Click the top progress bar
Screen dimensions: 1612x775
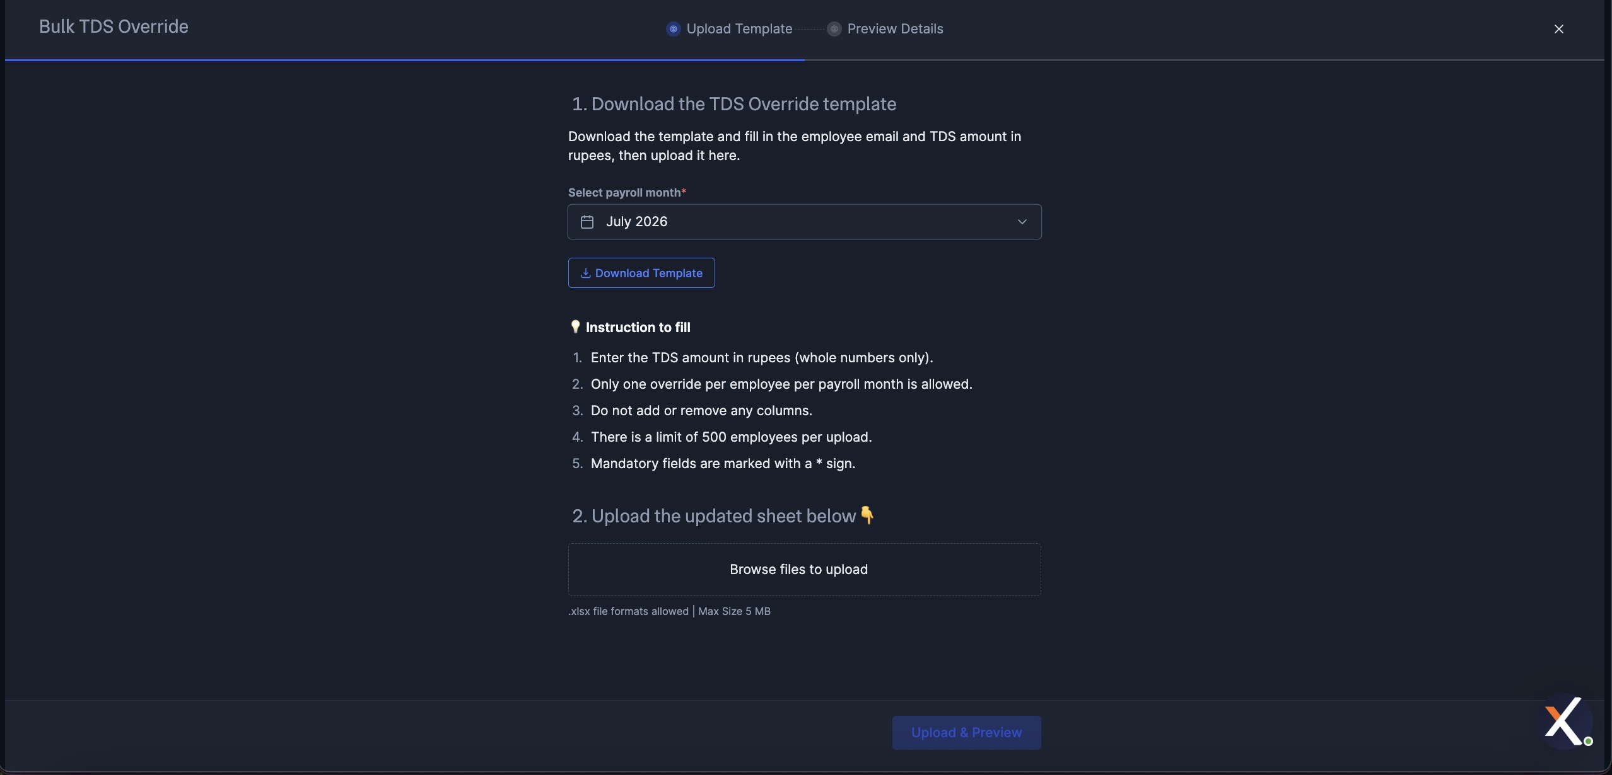point(805,60)
